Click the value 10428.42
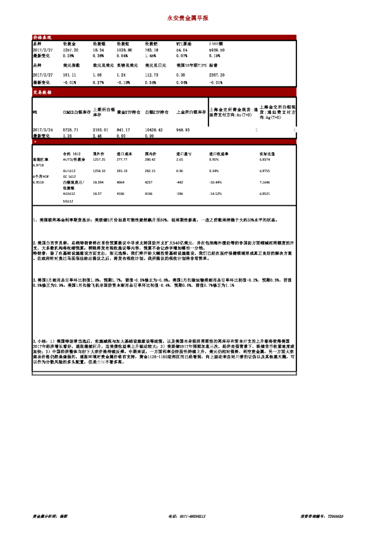This screenshot has width=376, height=533. [x=154, y=130]
